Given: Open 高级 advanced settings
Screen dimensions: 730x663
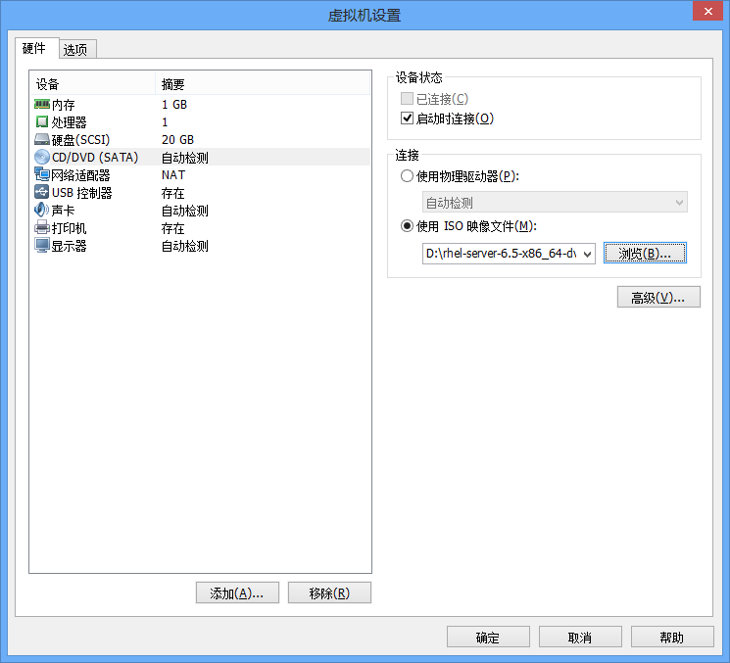Looking at the screenshot, I should click(658, 298).
